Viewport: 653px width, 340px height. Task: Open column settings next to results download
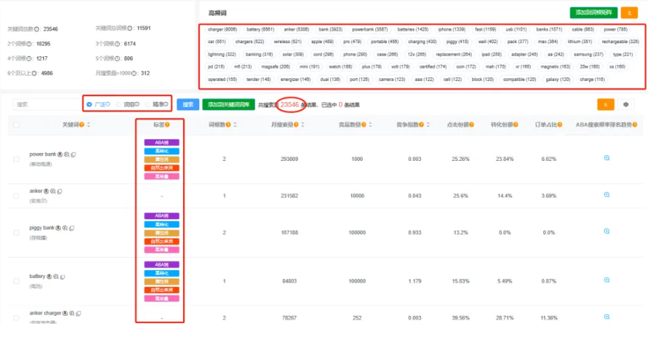tap(626, 105)
